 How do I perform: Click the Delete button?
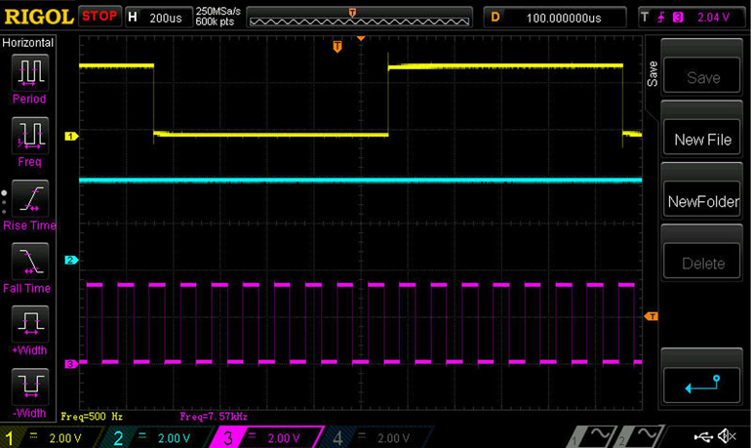(x=701, y=262)
